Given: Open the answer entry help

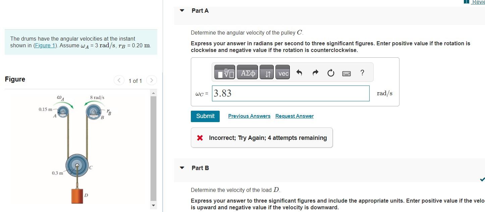Looking at the screenshot, I should coord(362,72).
